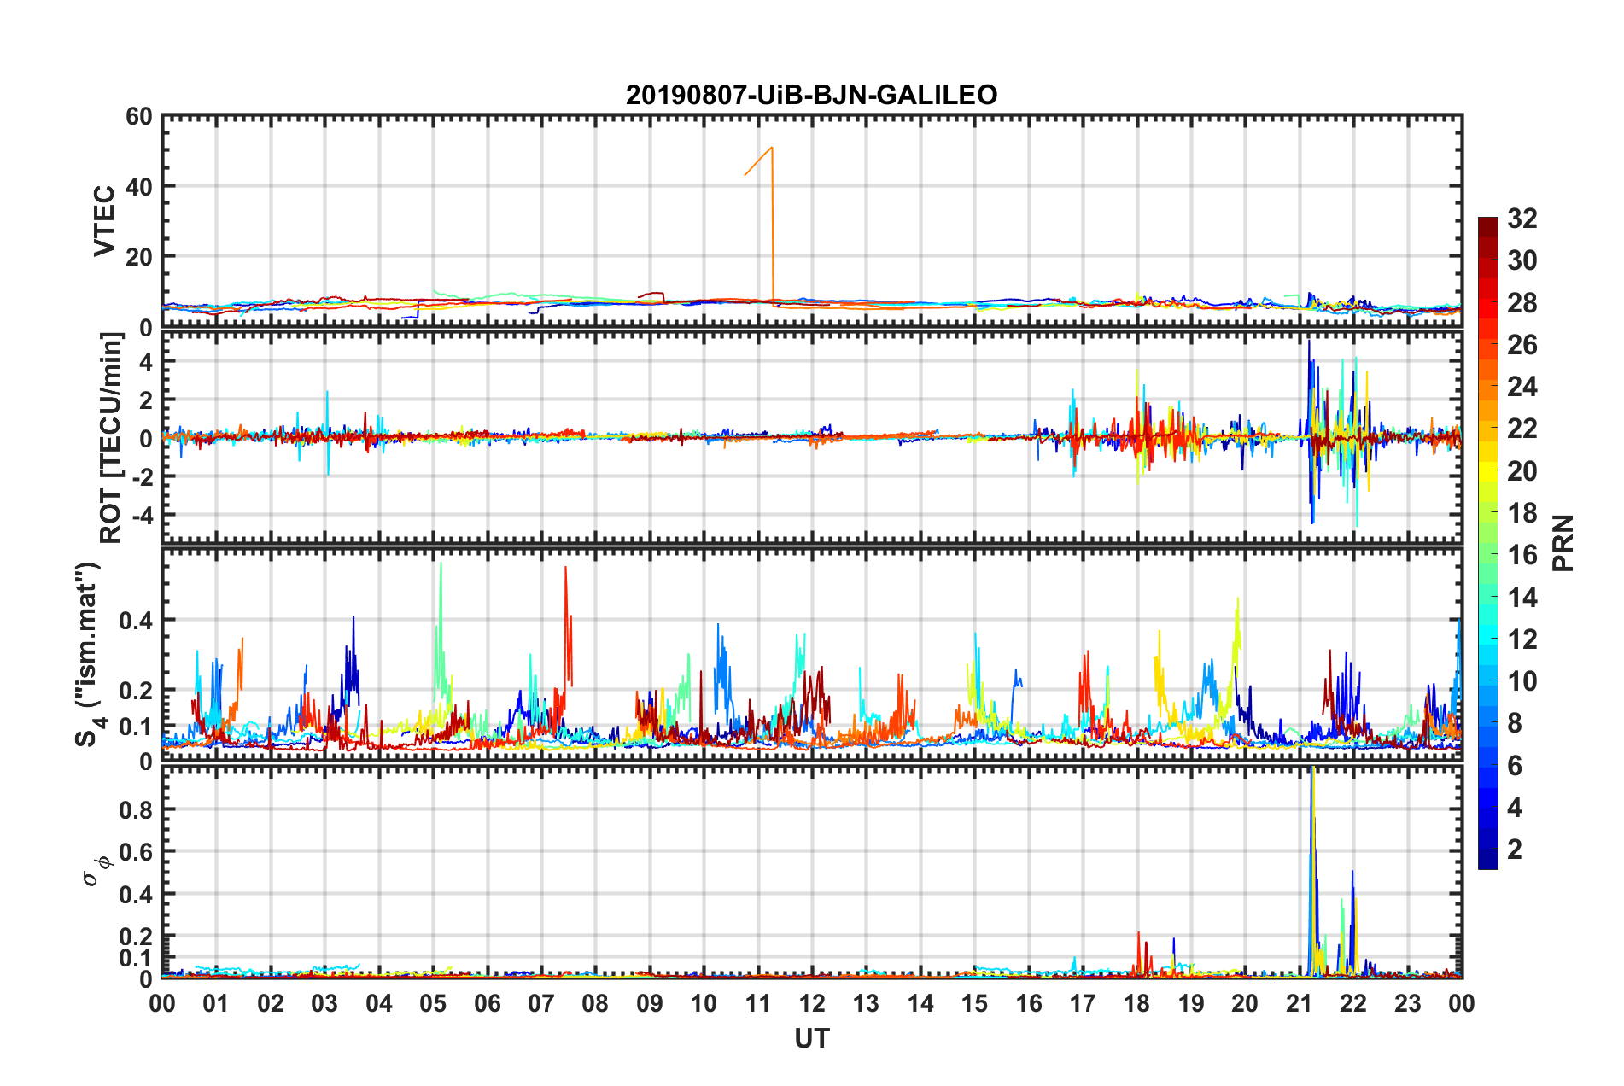Click the UT x-axis label
The width and height of the screenshot is (1624, 1086).
click(x=811, y=1038)
